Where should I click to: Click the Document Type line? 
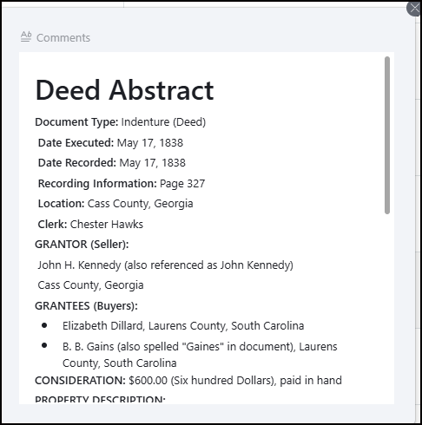121,122
